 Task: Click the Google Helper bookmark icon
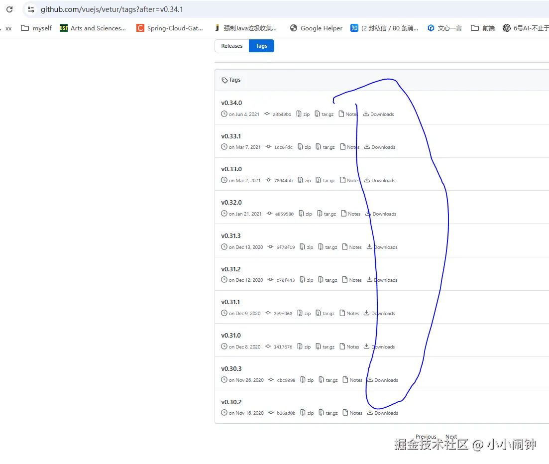[x=294, y=28]
